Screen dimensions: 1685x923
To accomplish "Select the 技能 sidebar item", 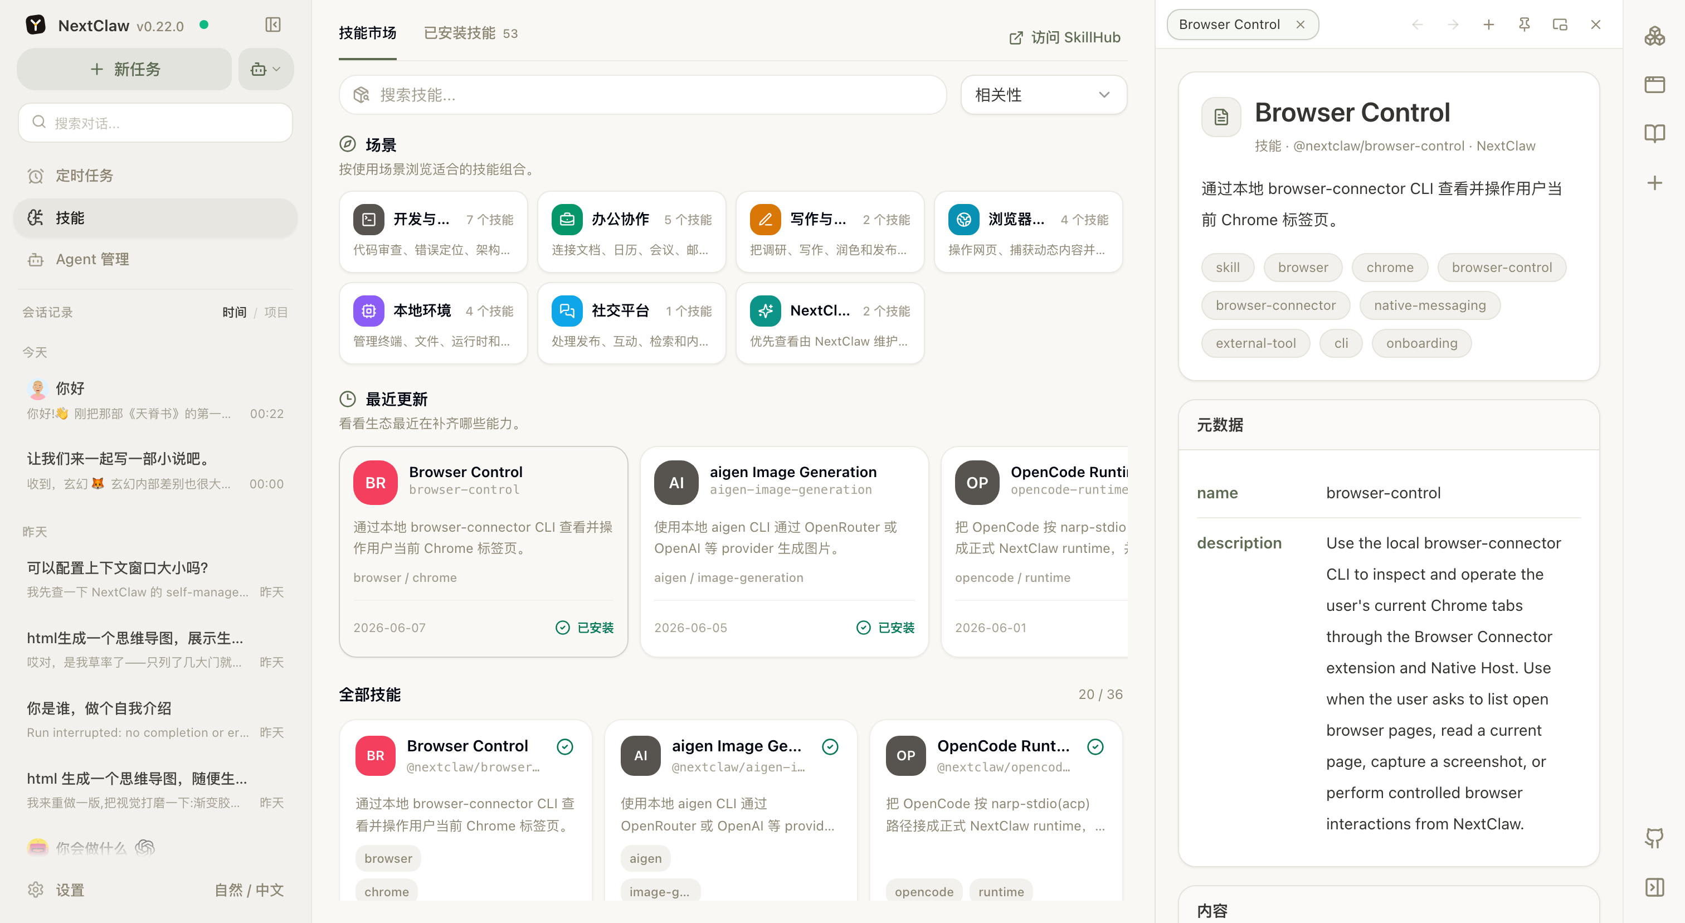I will point(155,218).
